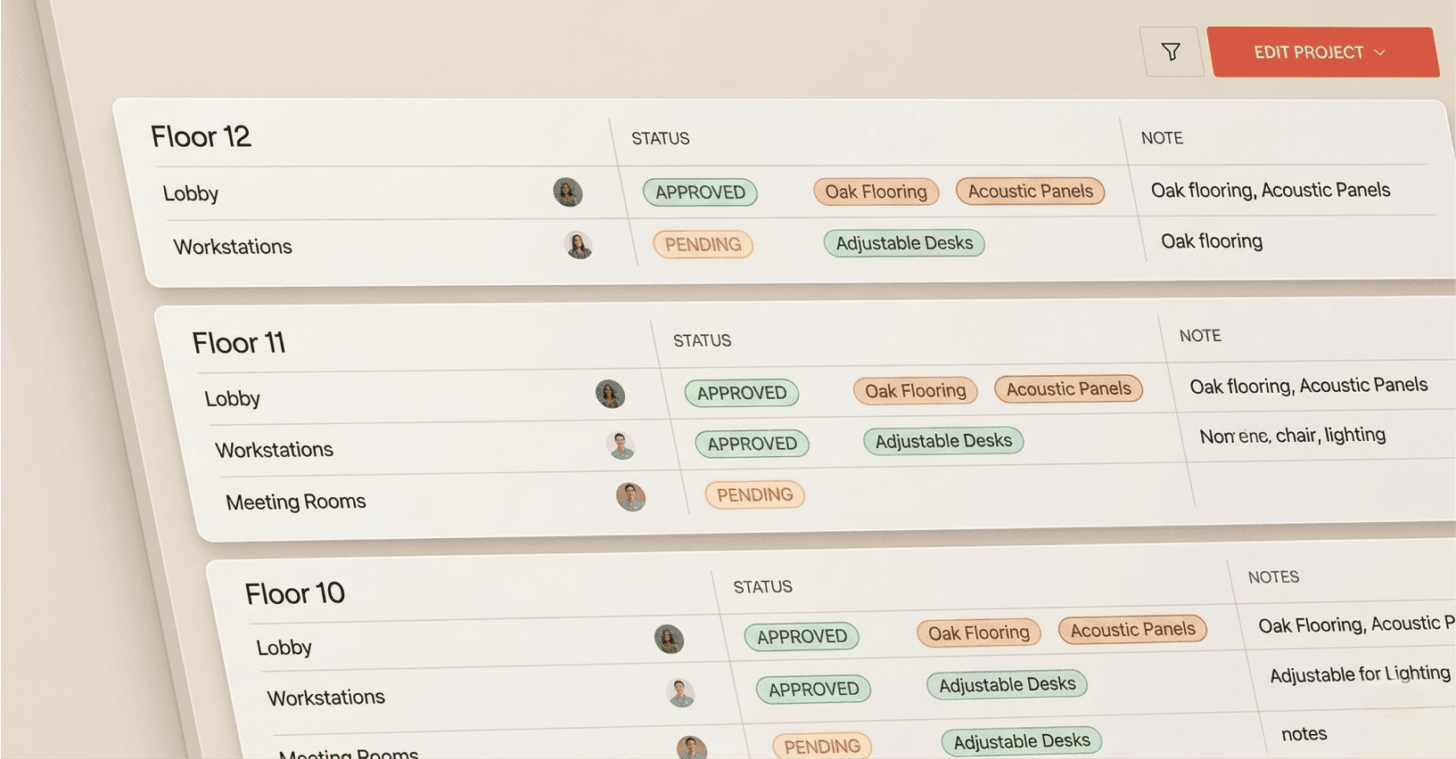The height and width of the screenshot is (759, 1456).
Task: Select Adjustable Desks tag in Floor 10 Workstations
Action: click(1008, 685)
